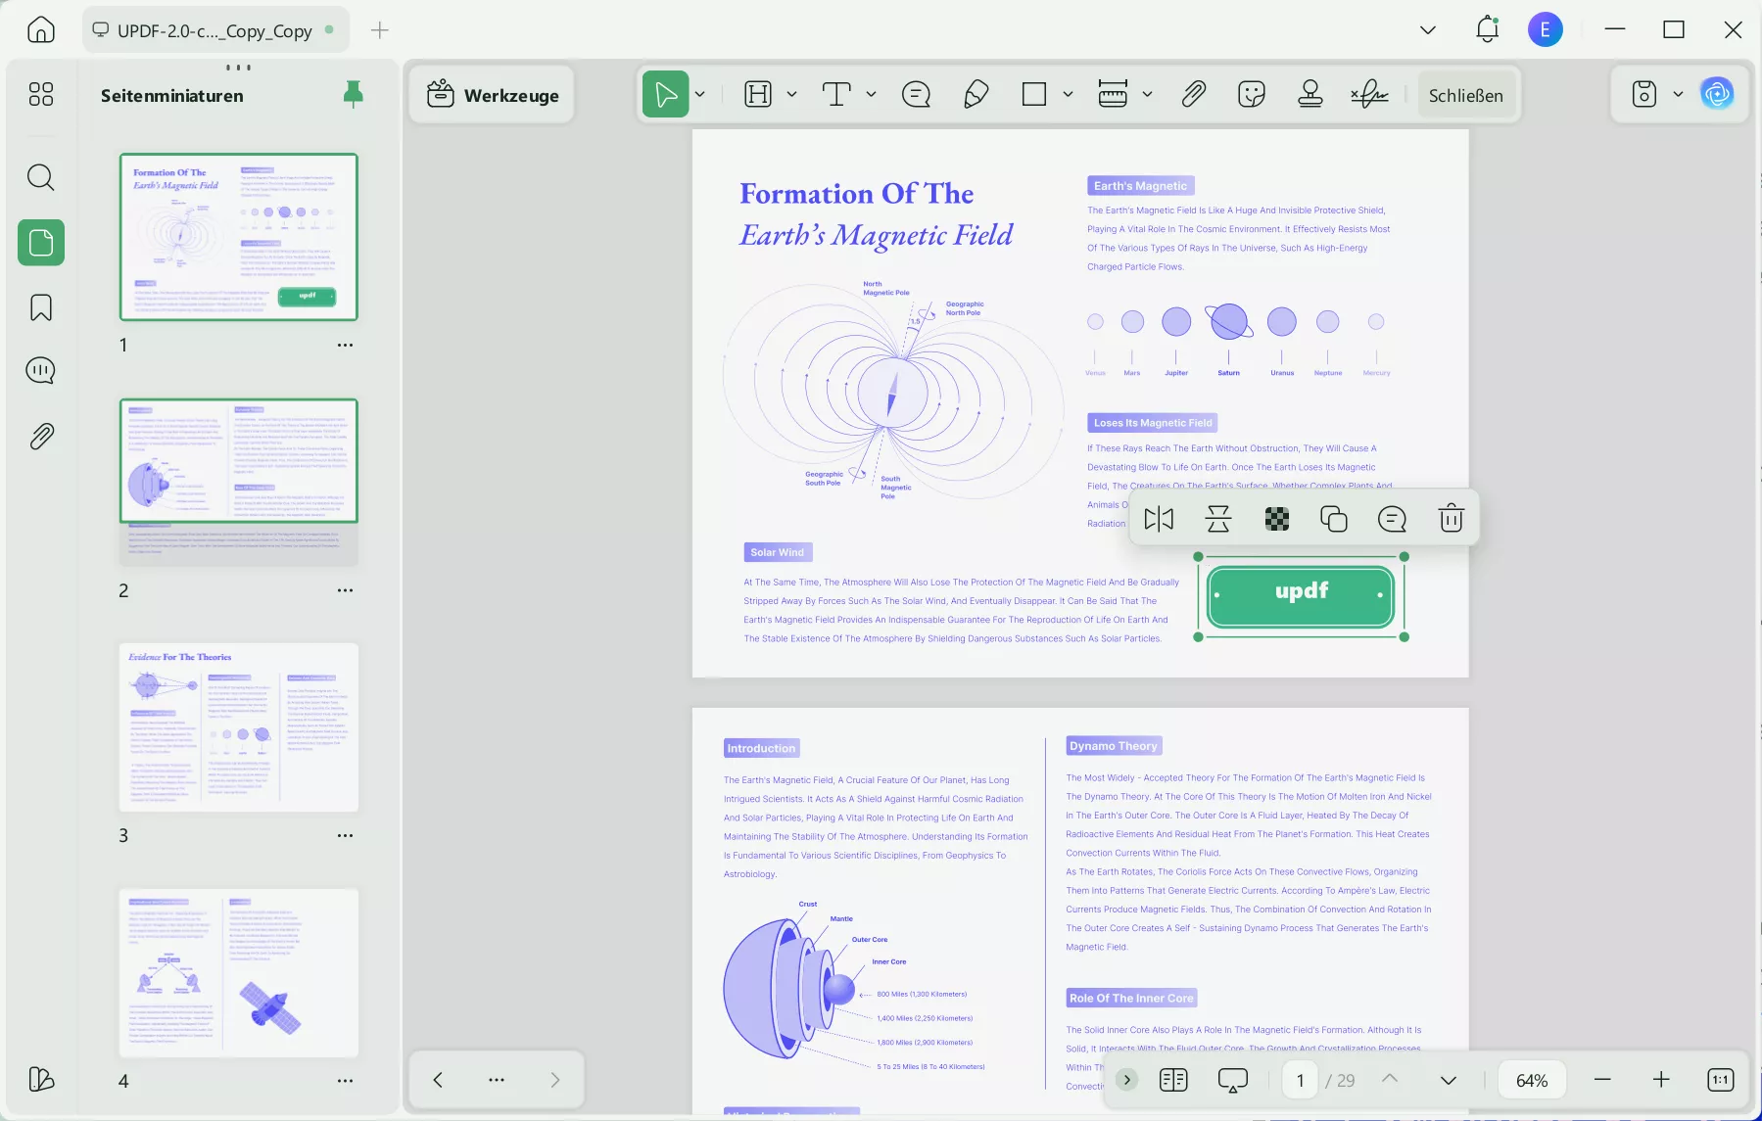Select the rectangle shape tool
This screenshot has height=1121, width=1762.
1033,94
